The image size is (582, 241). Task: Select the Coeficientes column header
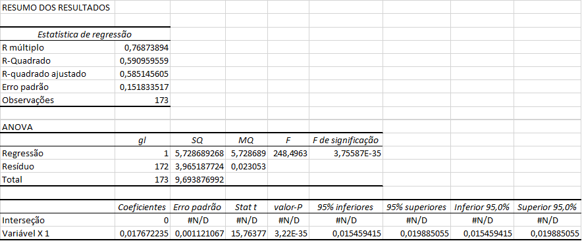click(x=142, y=207)
